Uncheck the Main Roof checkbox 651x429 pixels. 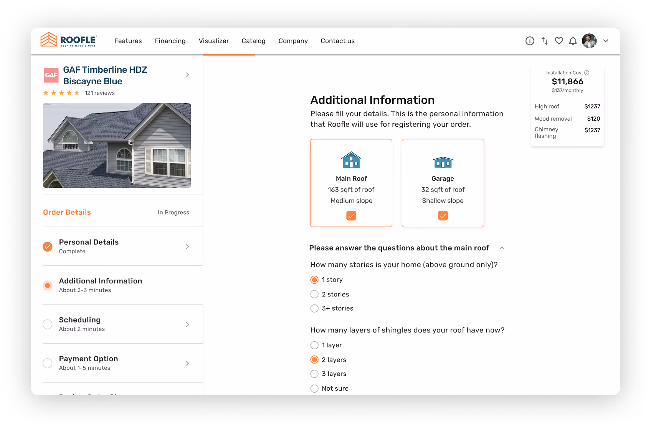(351, 216)
